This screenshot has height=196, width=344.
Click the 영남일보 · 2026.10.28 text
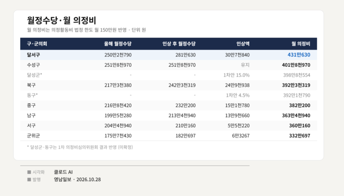(78, 180)
